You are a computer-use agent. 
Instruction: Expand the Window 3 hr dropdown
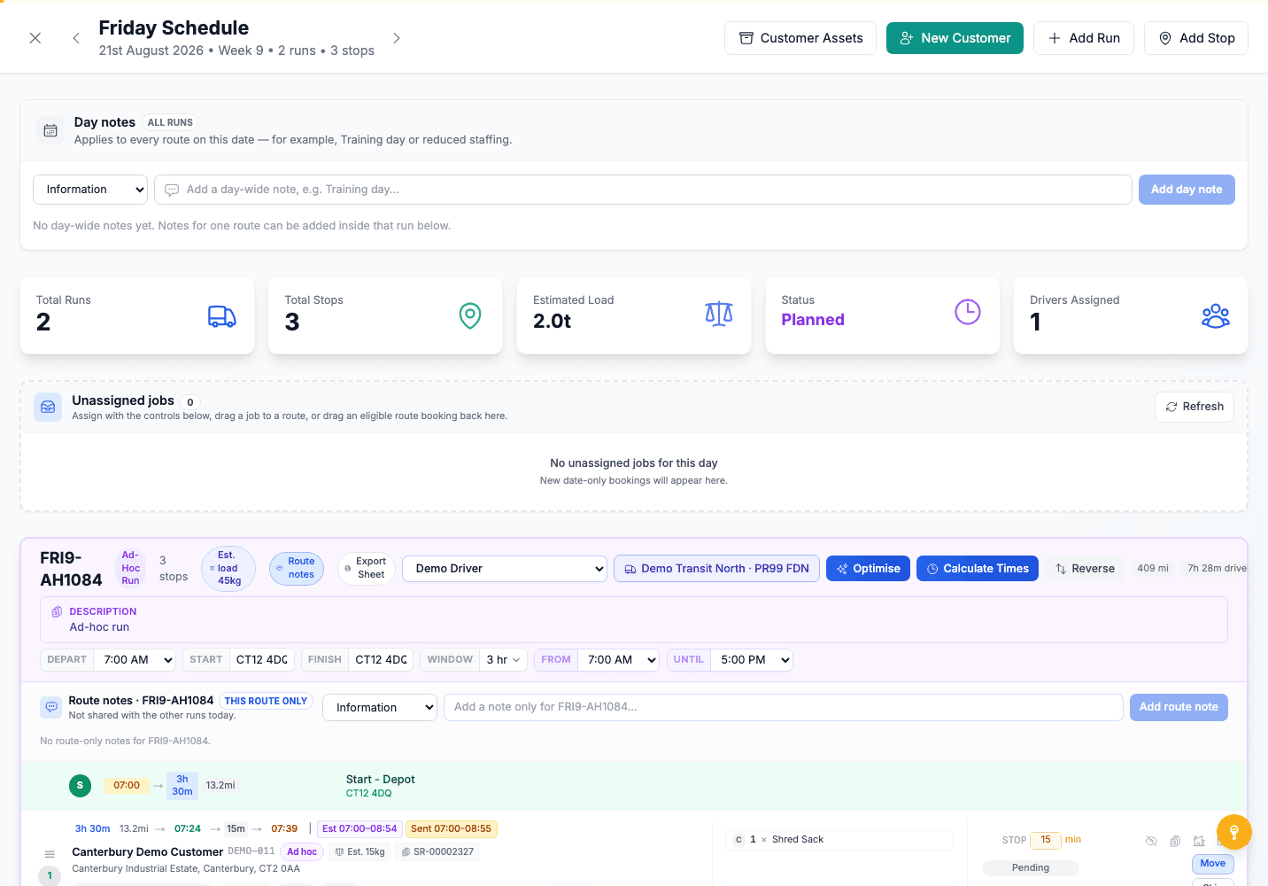[x=503, y=660]
